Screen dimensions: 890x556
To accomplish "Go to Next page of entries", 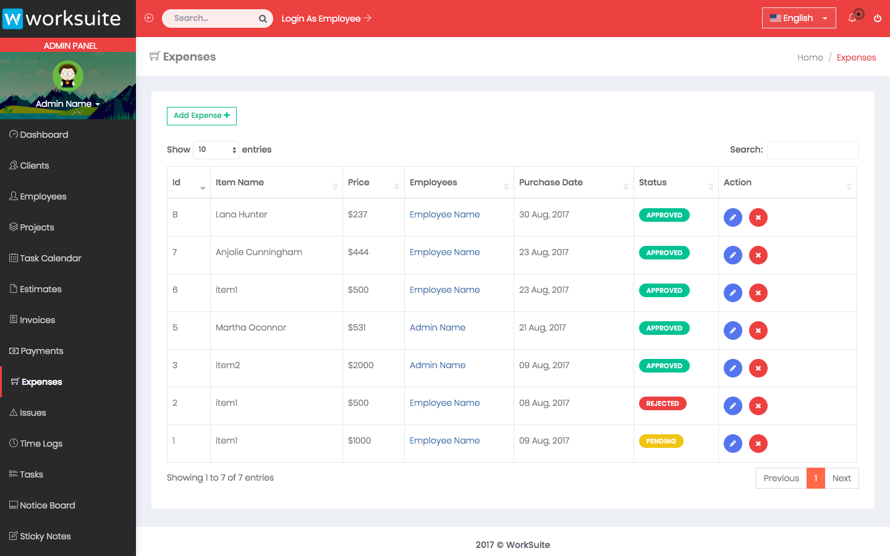I will click(x=841, y=478).
